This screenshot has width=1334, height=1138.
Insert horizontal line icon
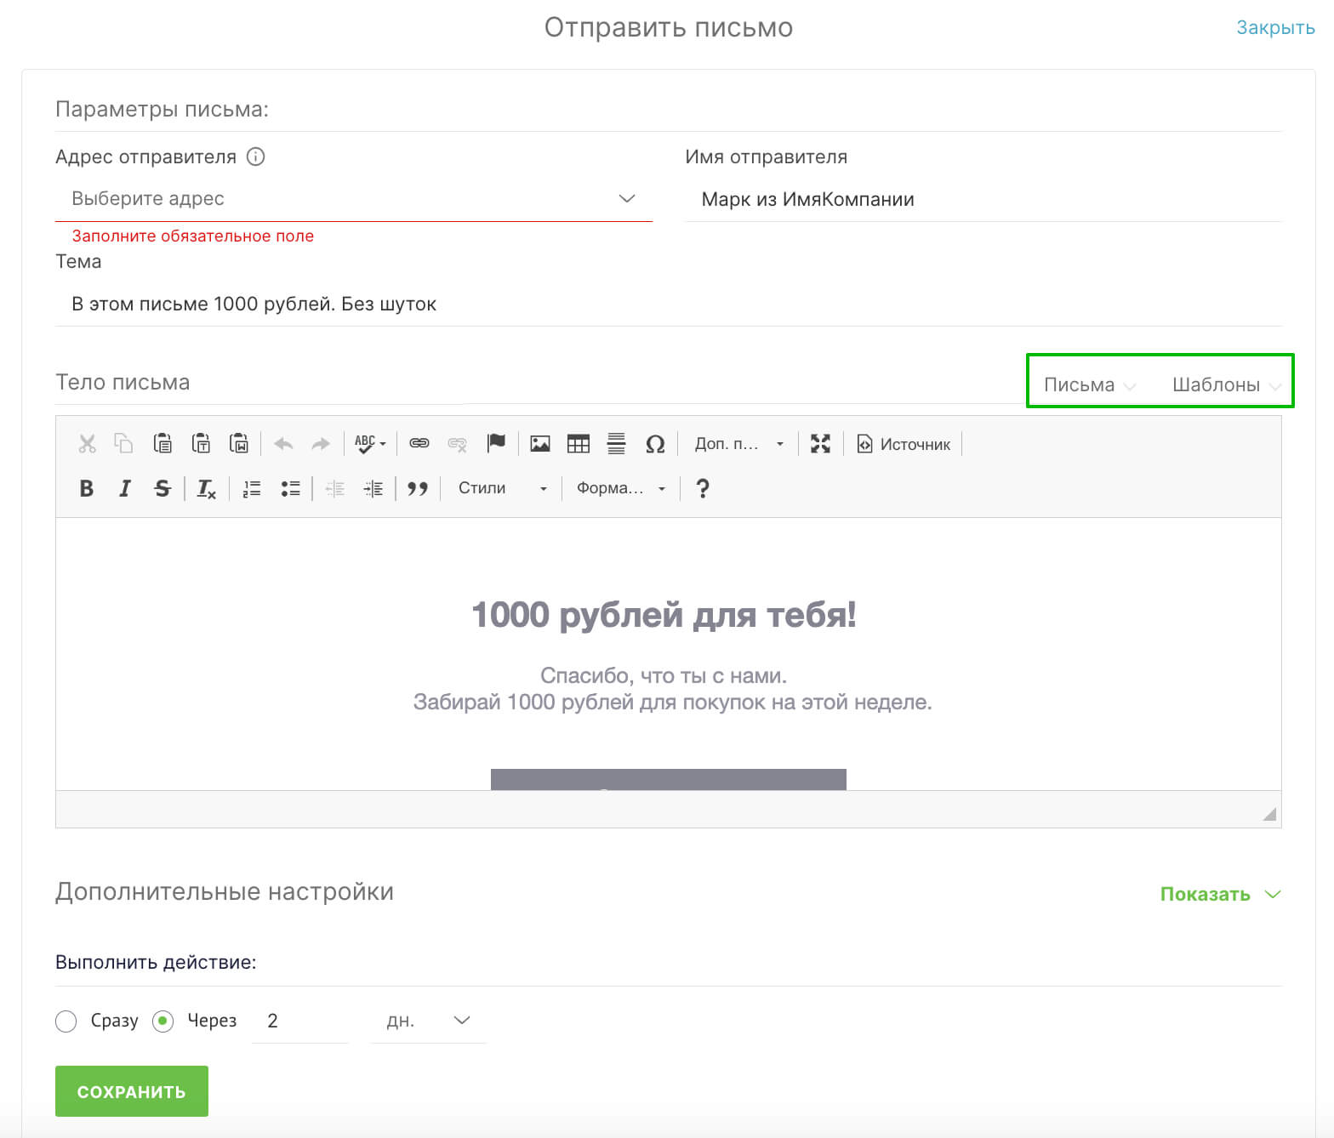[x=617, y=443]
